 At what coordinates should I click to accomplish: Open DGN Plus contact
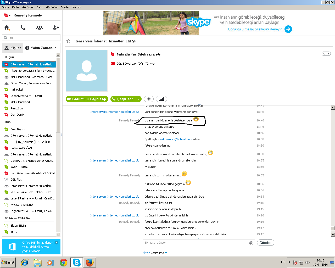click(29, 180)
